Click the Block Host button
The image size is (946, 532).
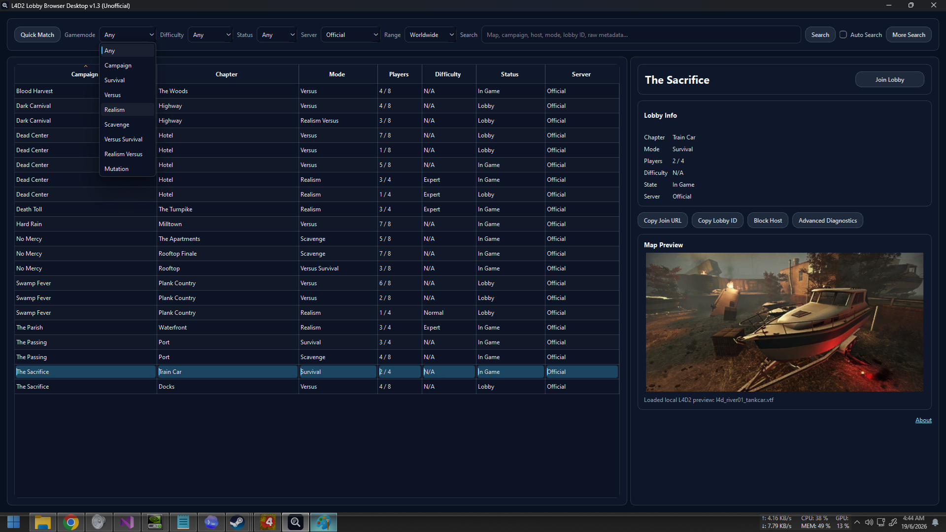[x=768, y=220]
